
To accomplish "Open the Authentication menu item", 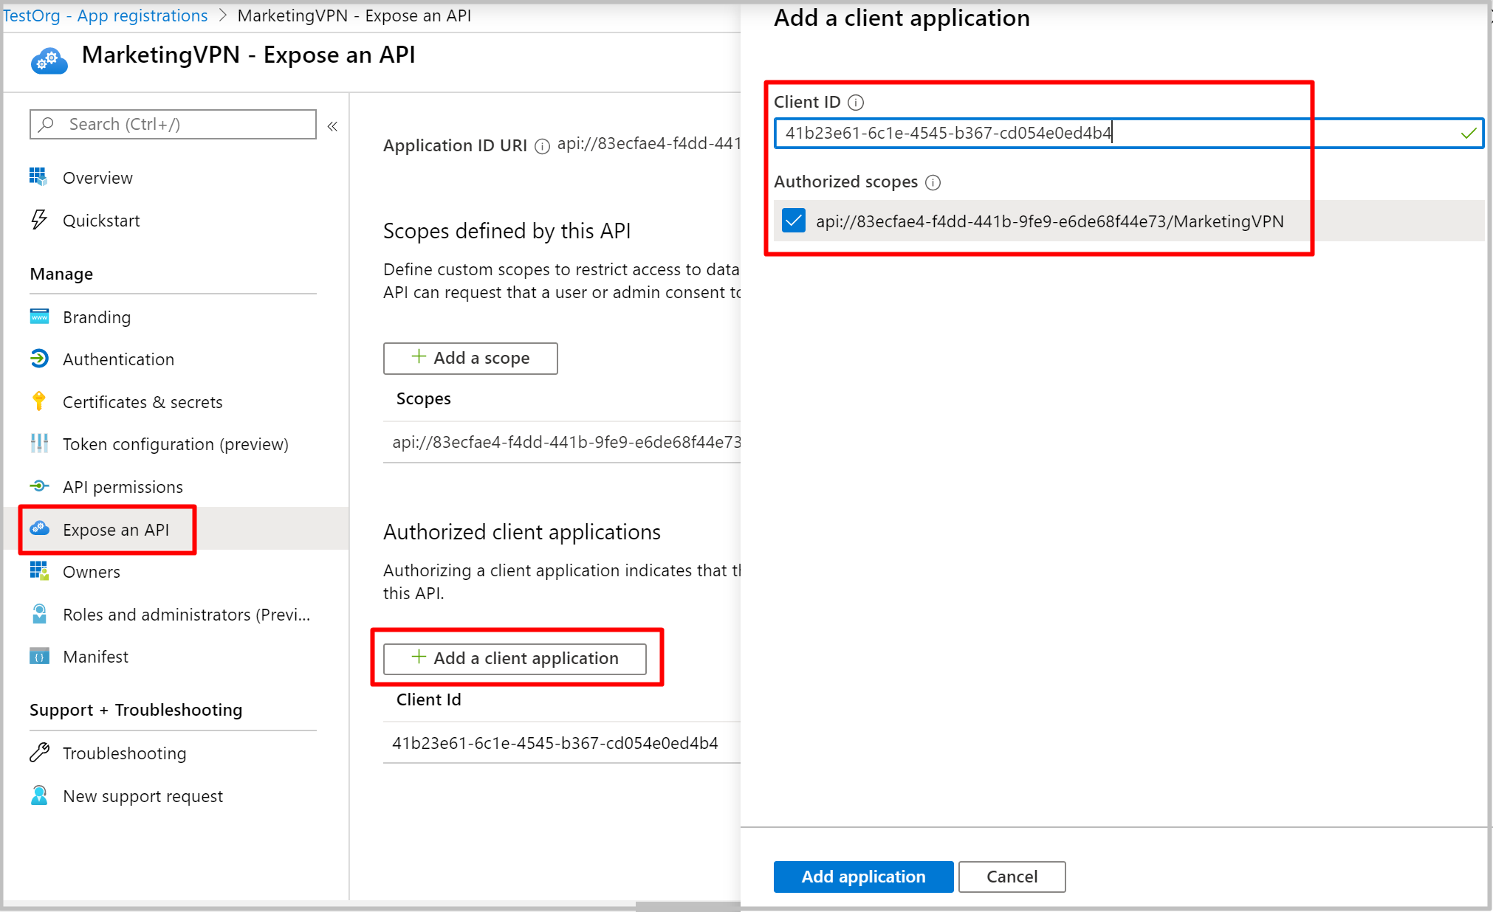I will pos(118,359).
